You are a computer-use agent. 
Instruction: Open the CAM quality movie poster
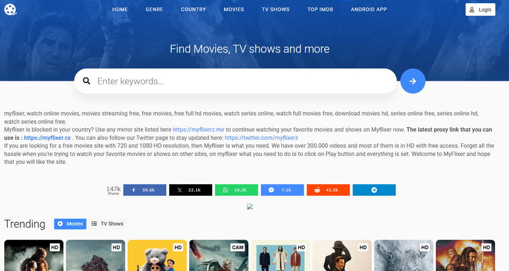pos(219,255)
